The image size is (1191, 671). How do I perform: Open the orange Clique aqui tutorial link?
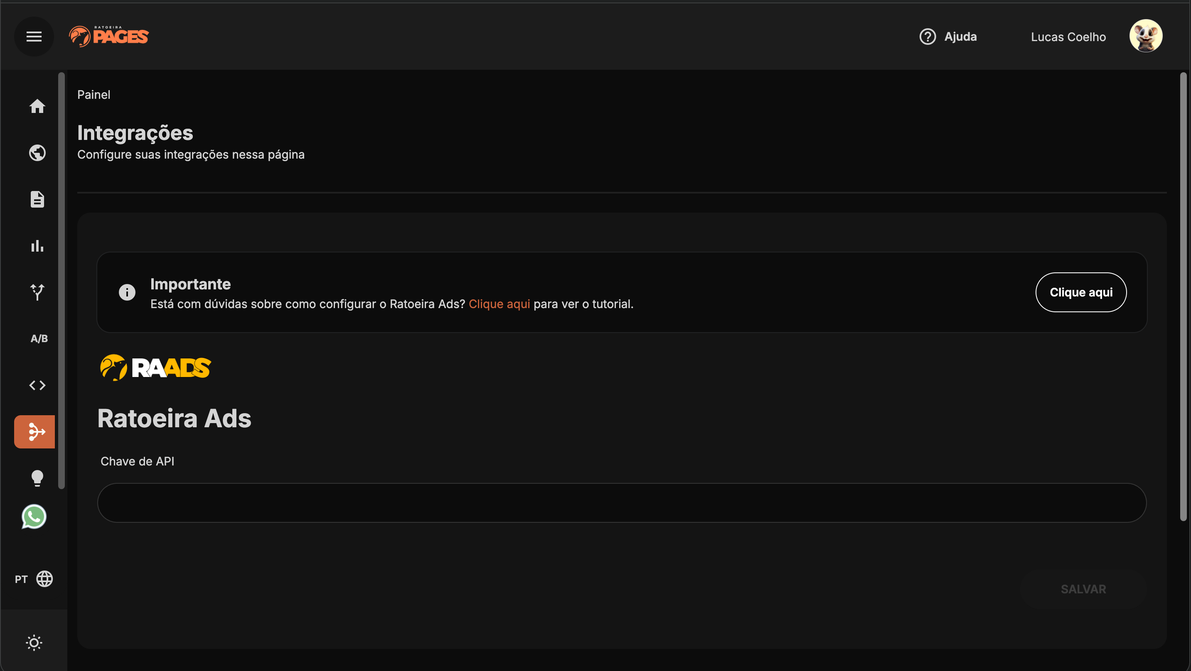click(500, 304)
